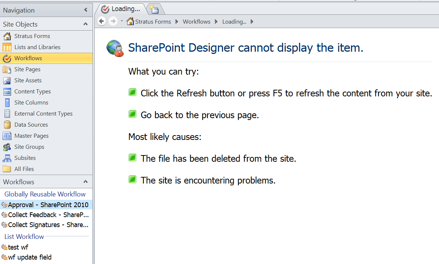
Task: Click 'Go back to the previous page.' text
Action: (x=200, y=115)
